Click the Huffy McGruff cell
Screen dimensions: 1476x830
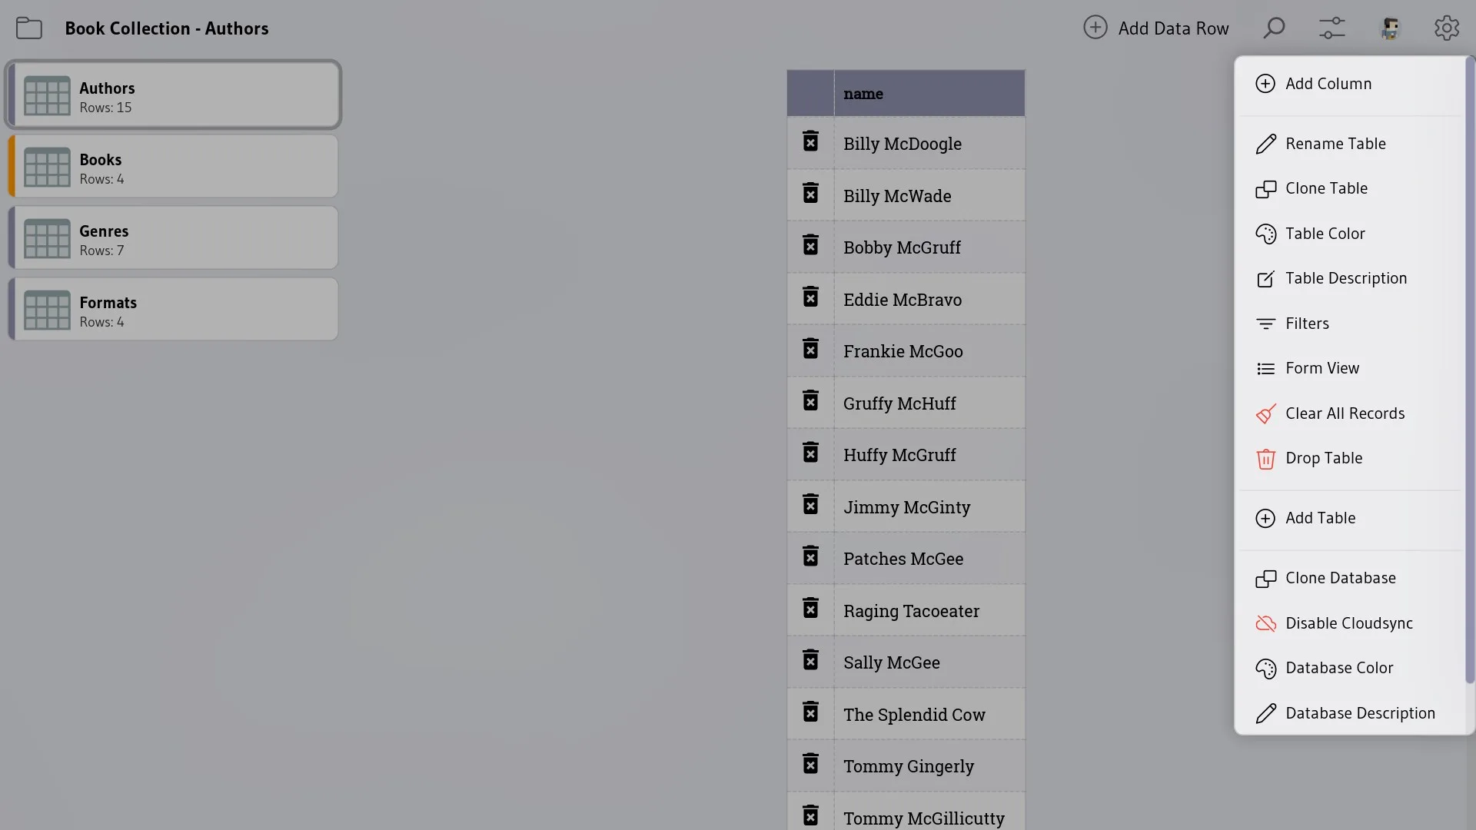(929, 455)
